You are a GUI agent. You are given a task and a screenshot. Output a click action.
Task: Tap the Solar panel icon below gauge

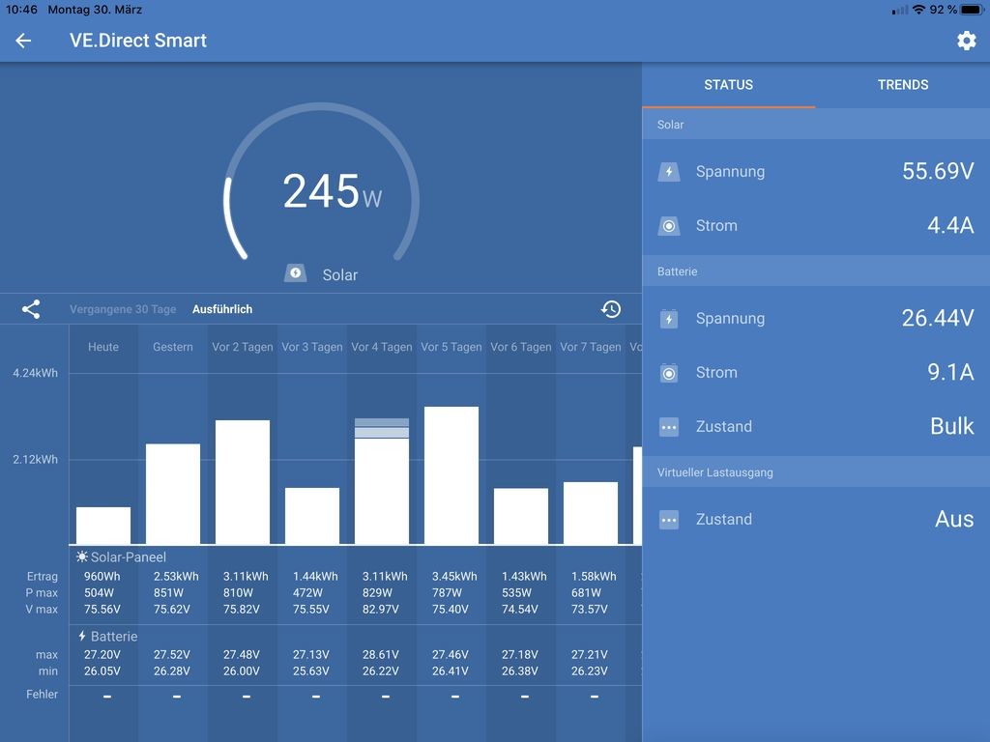click(x=295, y=273)
